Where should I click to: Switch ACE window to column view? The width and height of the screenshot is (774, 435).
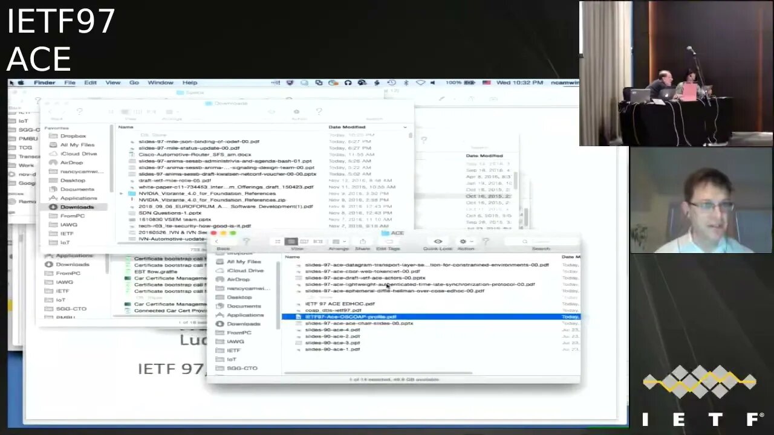click(304, 242)
